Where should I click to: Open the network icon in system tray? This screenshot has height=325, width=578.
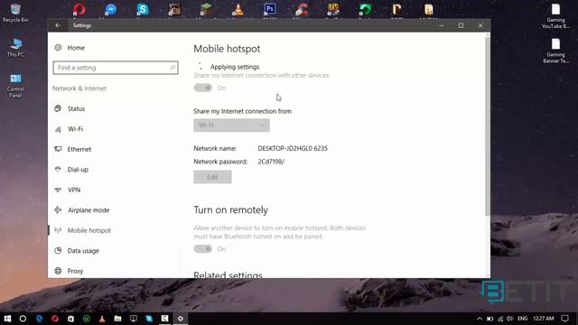click(x=500, y=319)
